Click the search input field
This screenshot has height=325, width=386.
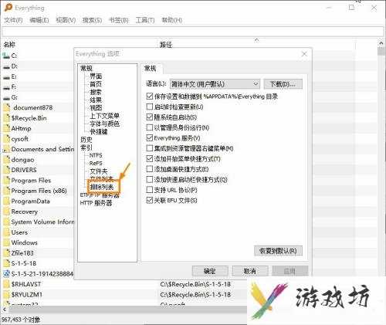tap(192, 32)
